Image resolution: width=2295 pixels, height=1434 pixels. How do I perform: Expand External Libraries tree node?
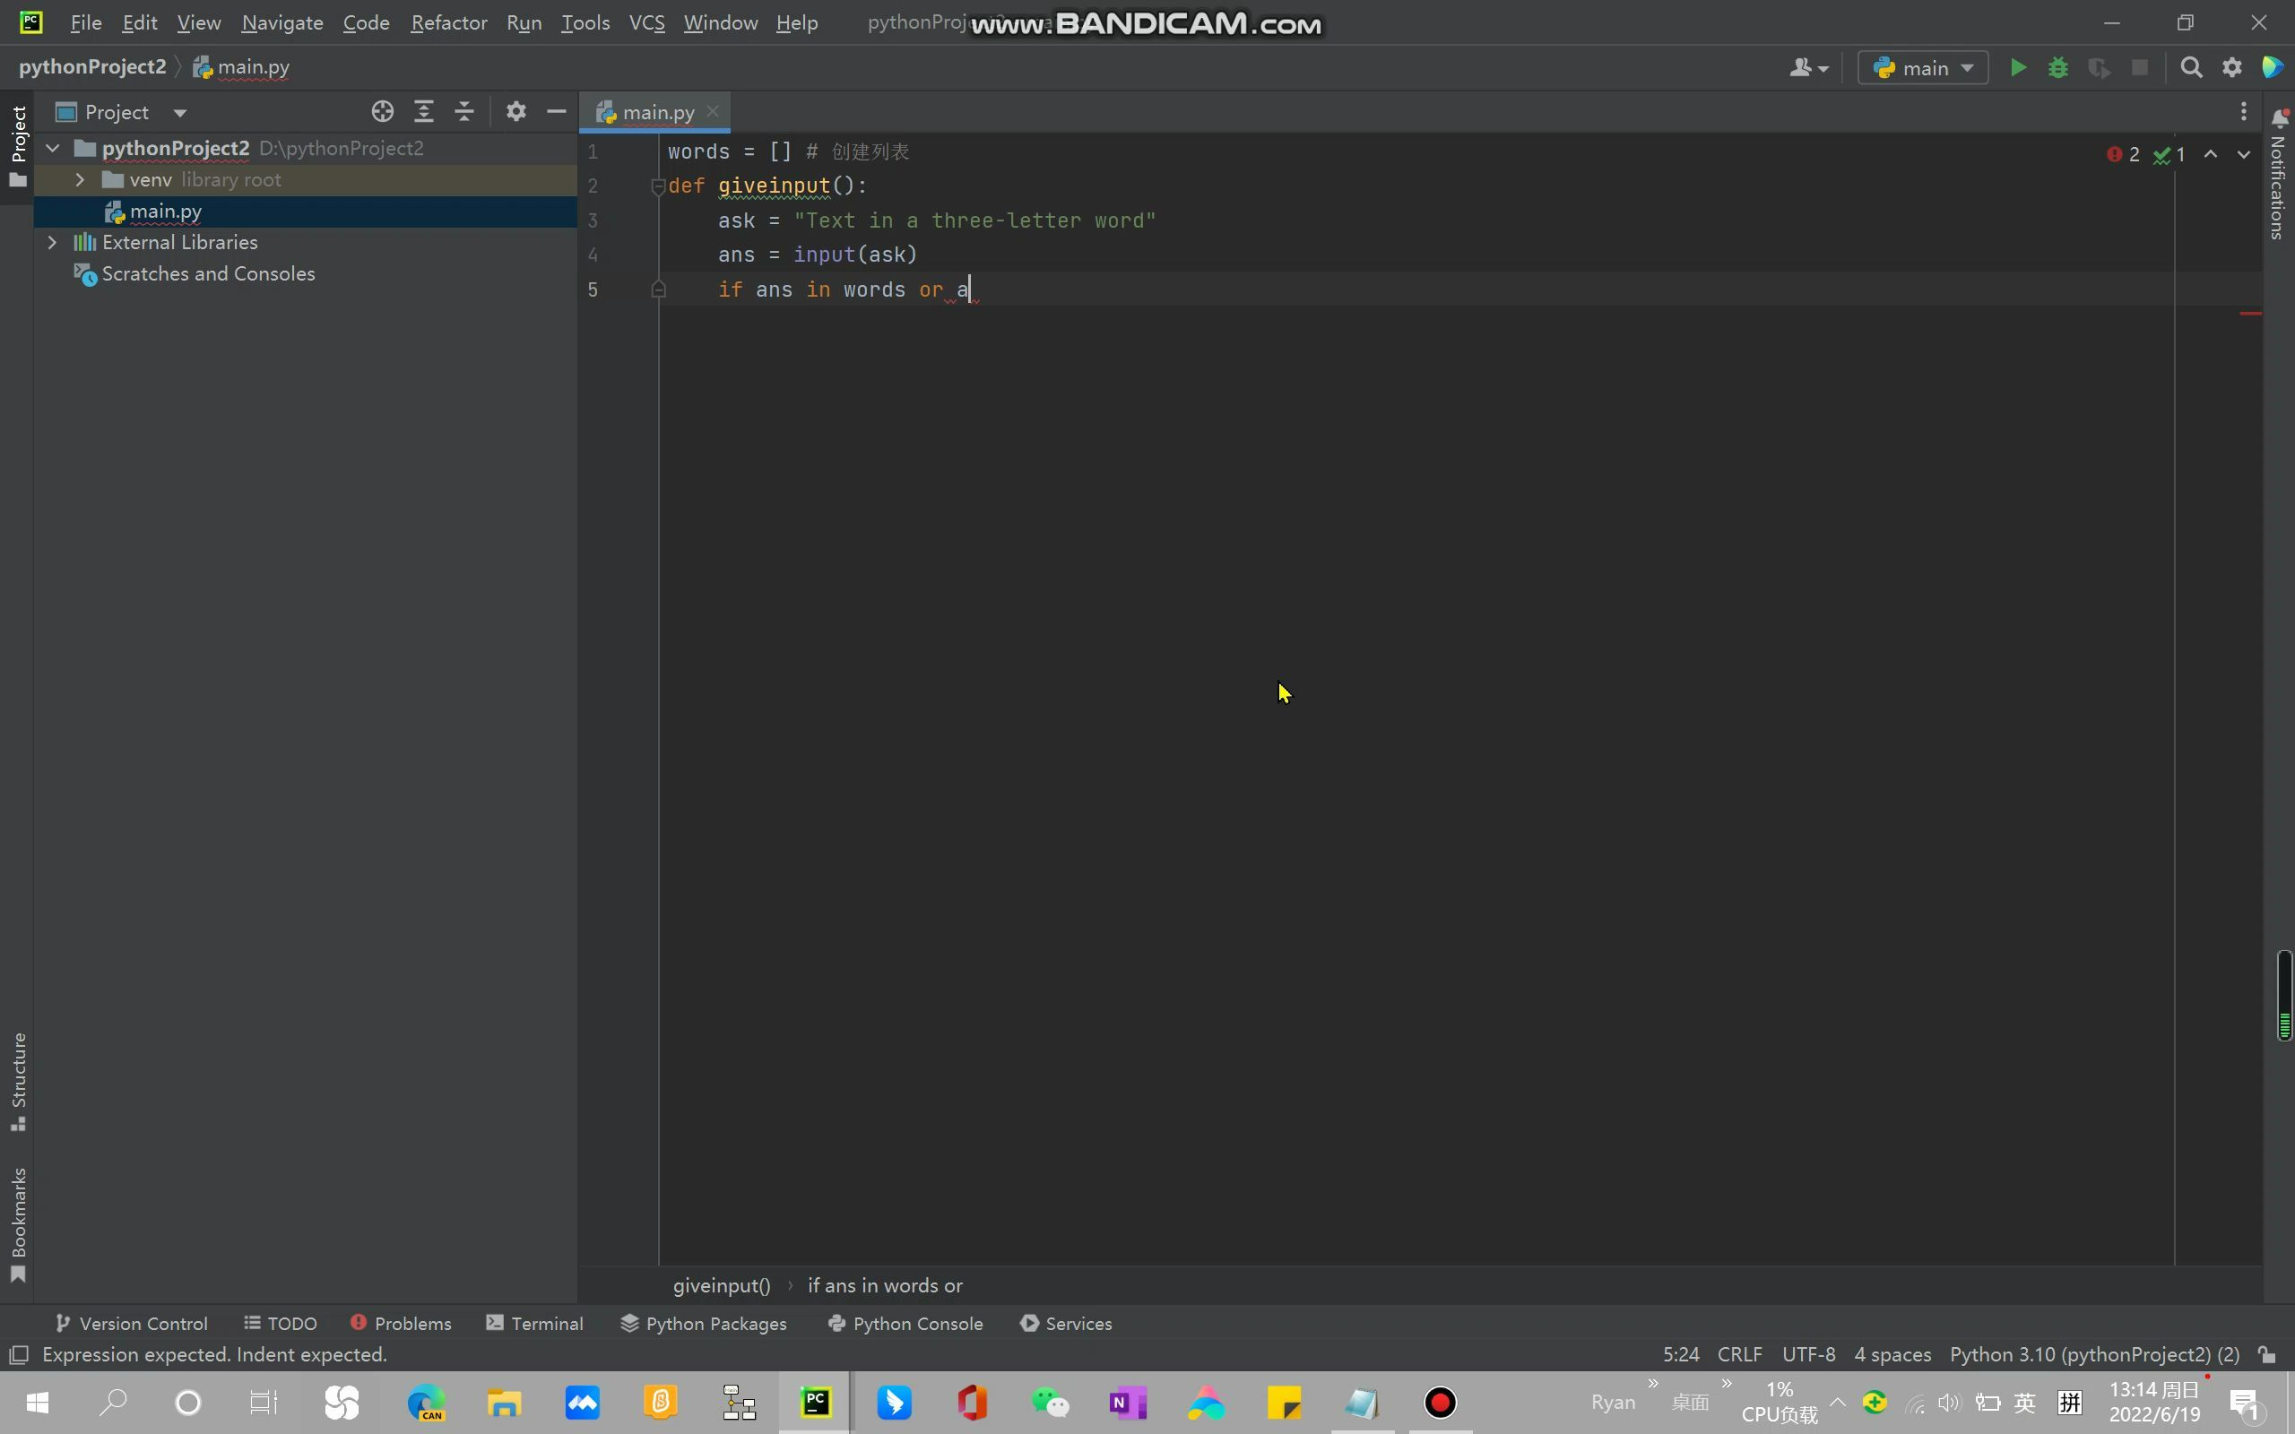[x=52, y=242]
